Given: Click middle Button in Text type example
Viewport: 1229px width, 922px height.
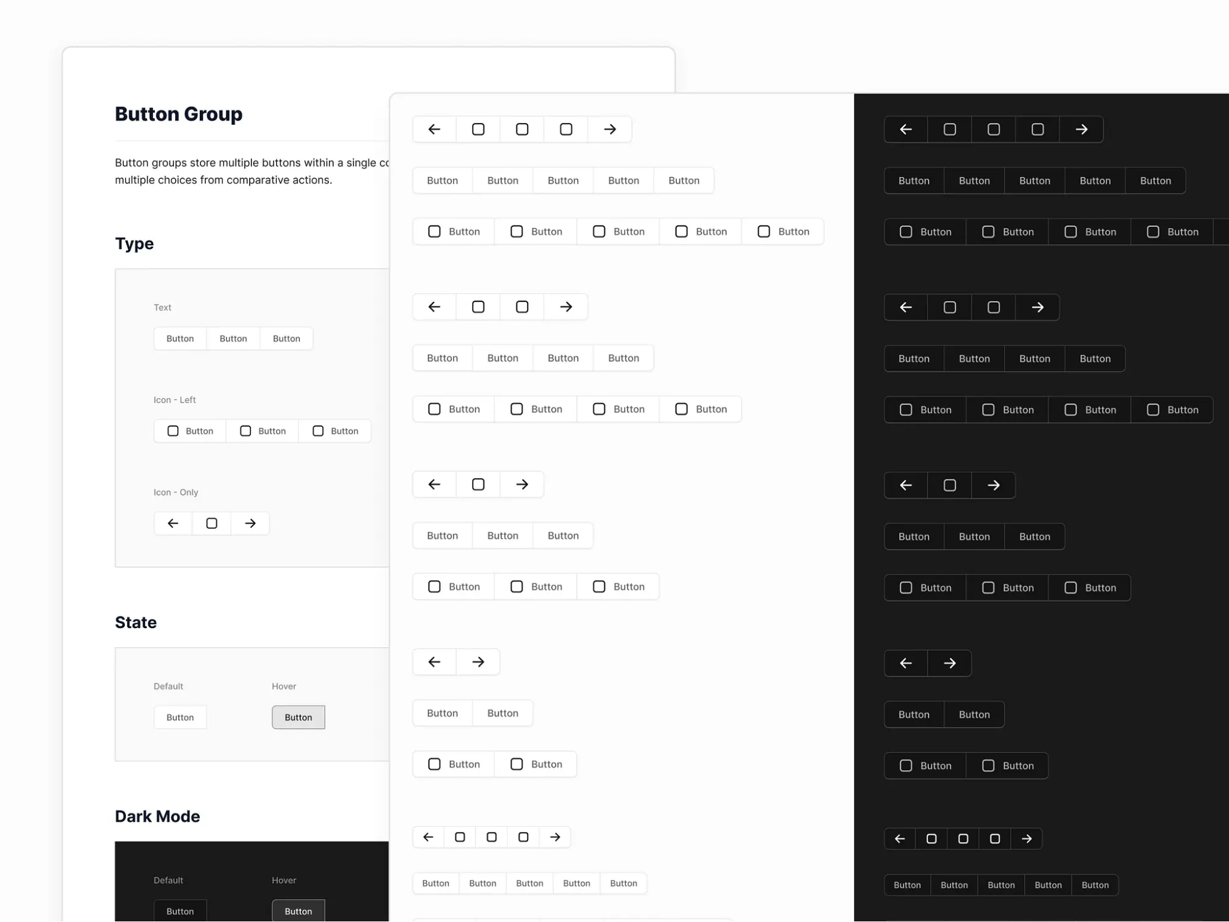Looking at the screenshot, I should tap(233, 339).
